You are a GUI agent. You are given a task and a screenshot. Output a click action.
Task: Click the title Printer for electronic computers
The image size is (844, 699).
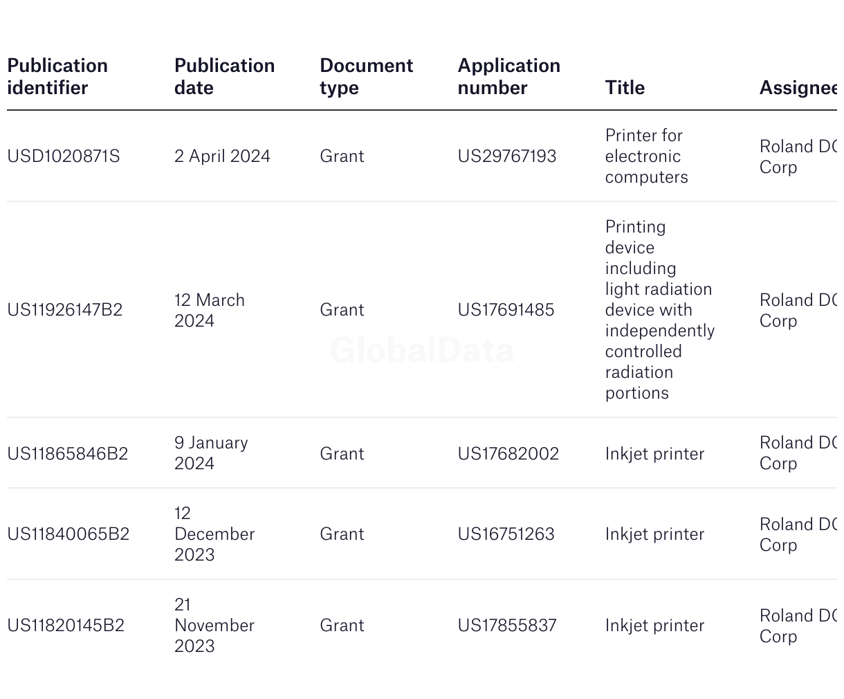pos(647,156)
